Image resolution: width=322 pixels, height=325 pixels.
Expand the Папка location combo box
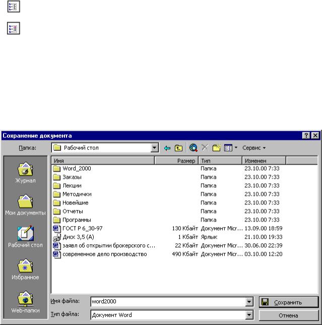tap(154, 148)
